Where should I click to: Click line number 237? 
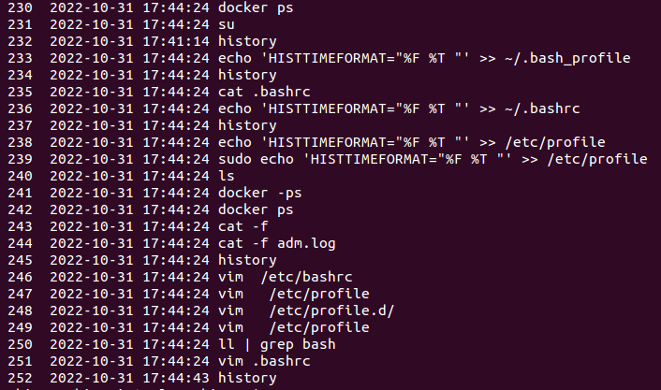tap(20, 125)
